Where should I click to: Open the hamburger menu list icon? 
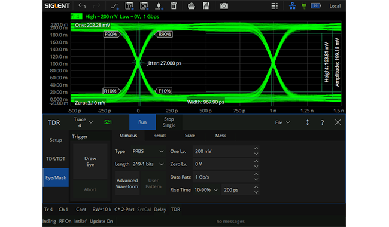pos(274,6)
